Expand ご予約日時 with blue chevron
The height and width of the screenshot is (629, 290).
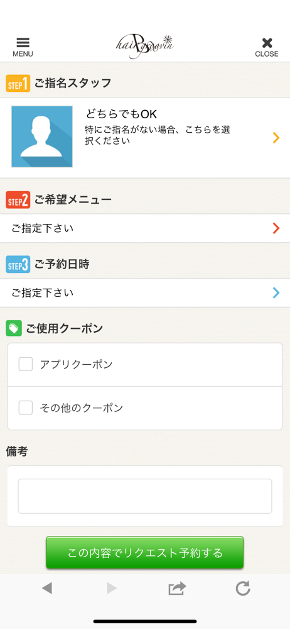tap(276, 293)
